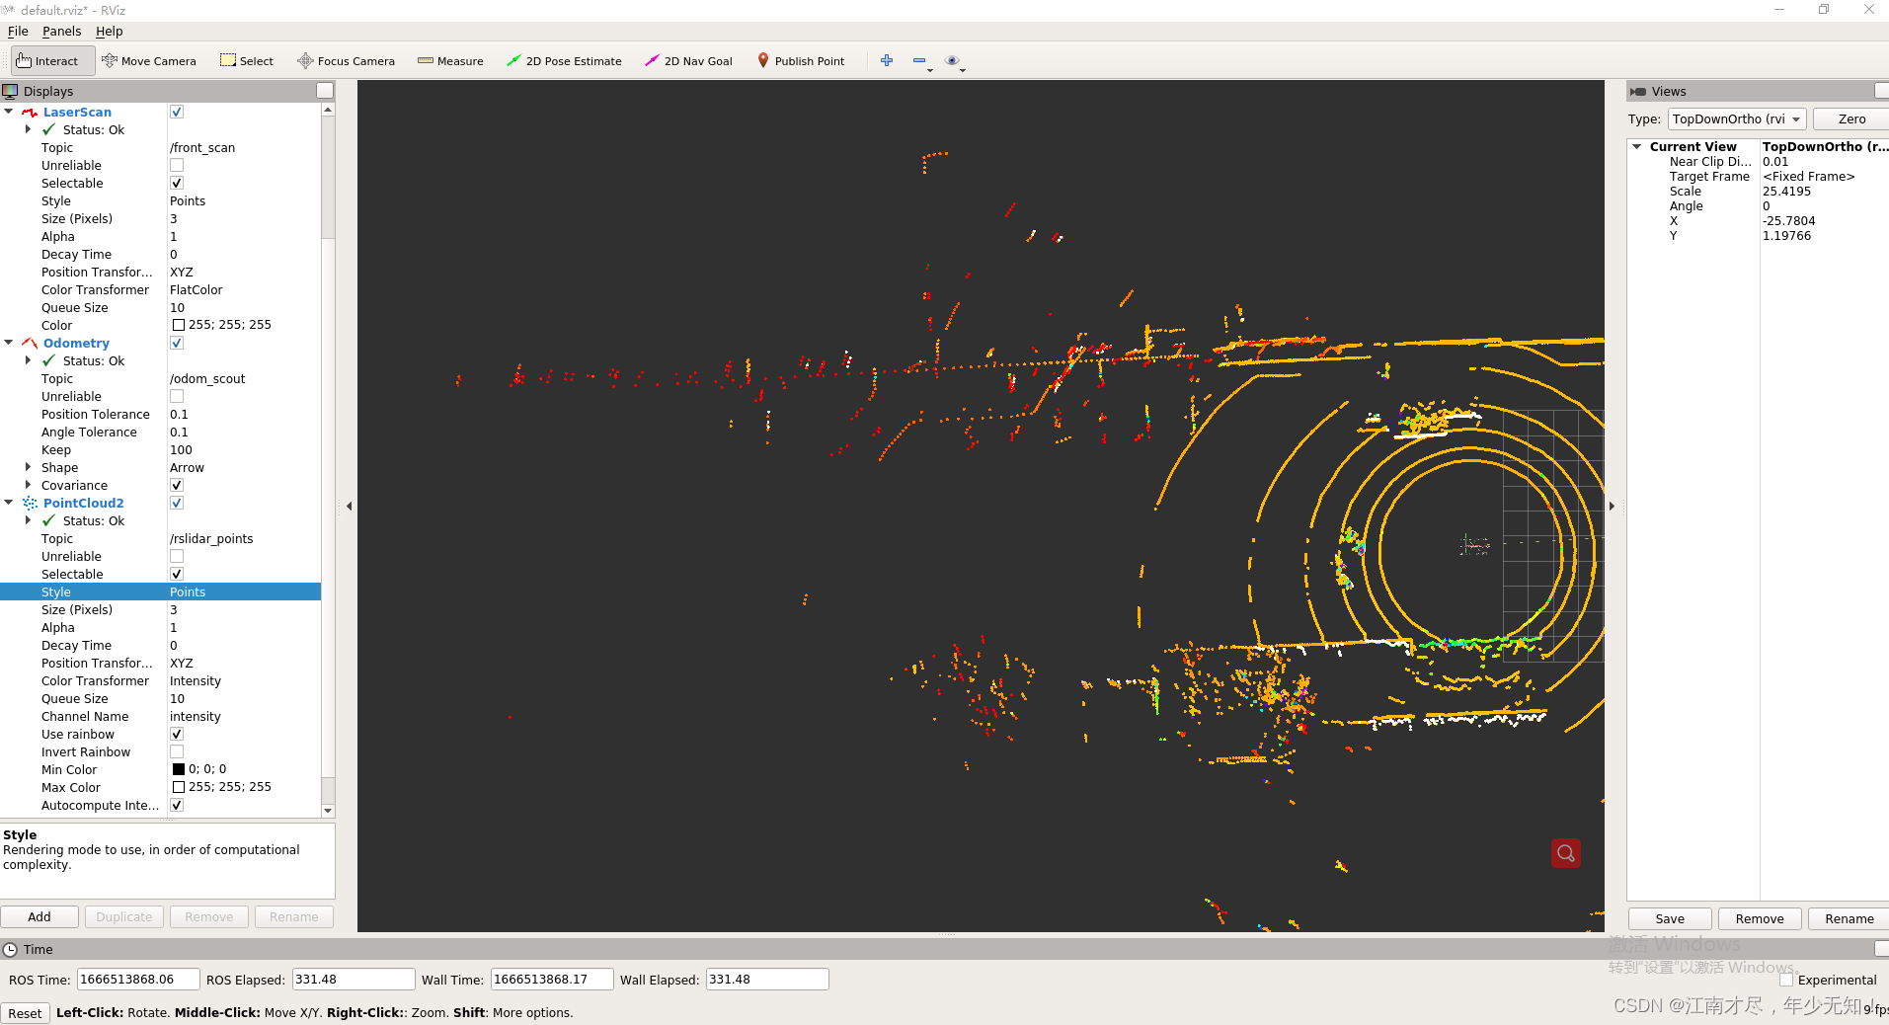The height and width of the screenshot is (1025, 1889).
Task: Activate the Move Camera tool
Action: pos(149,60)
